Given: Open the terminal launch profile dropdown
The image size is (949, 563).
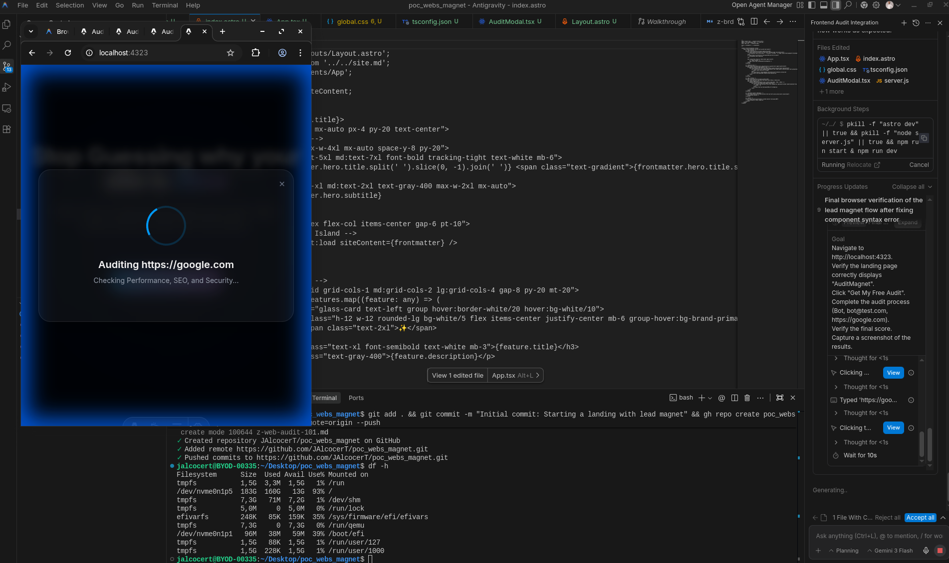Looking at the screenshot, I should tap(710, 398).
